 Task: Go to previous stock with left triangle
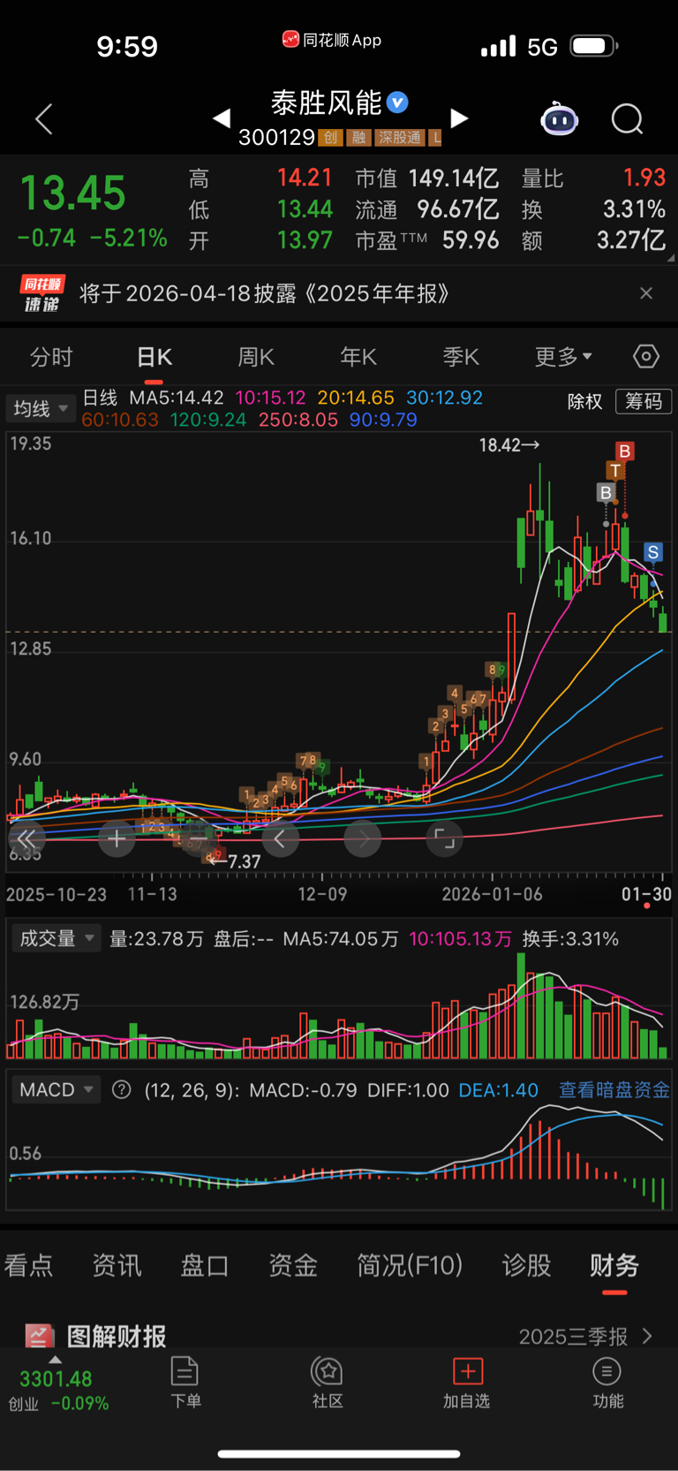[222, 118]
